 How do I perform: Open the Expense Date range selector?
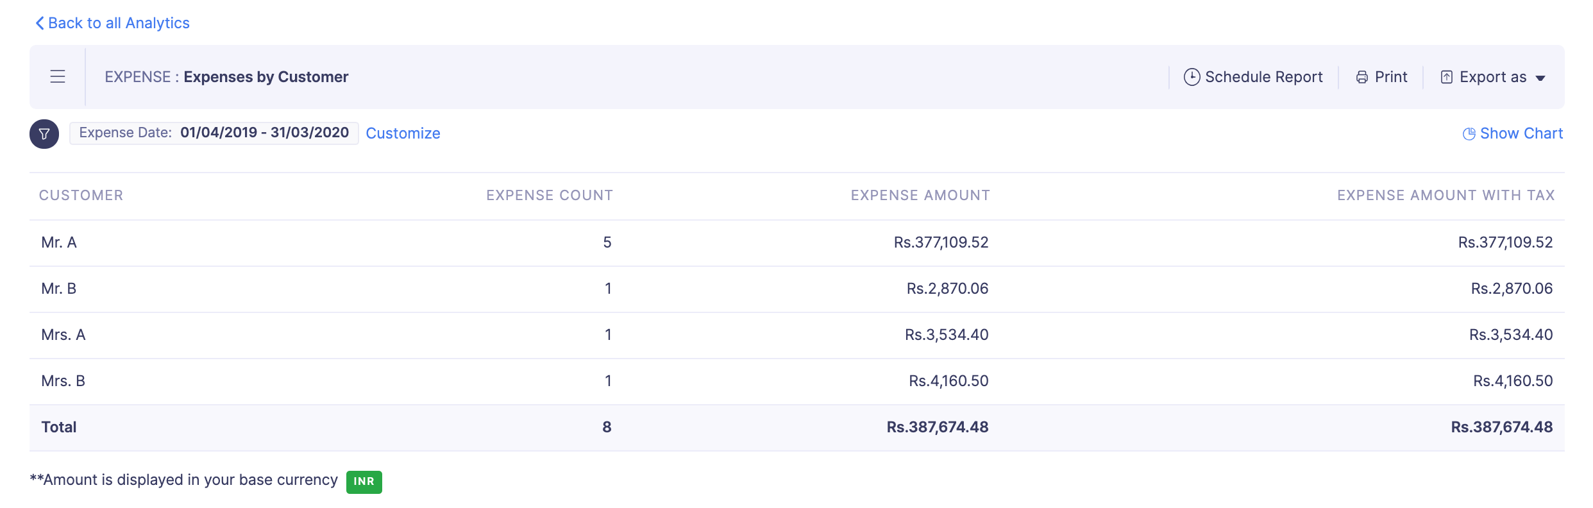(x=214, y=133)
